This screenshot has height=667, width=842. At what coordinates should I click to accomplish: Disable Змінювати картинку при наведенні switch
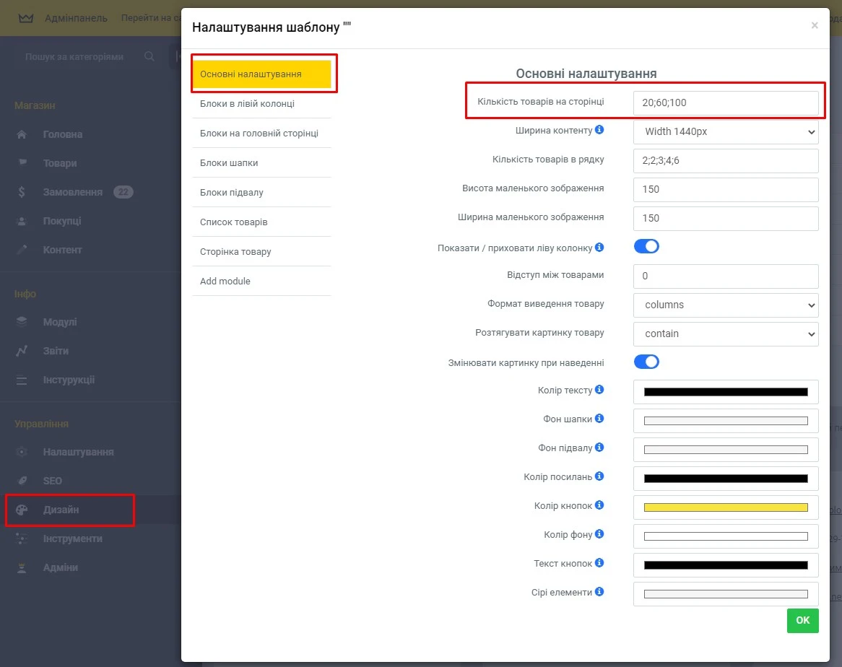pos(646,362)
